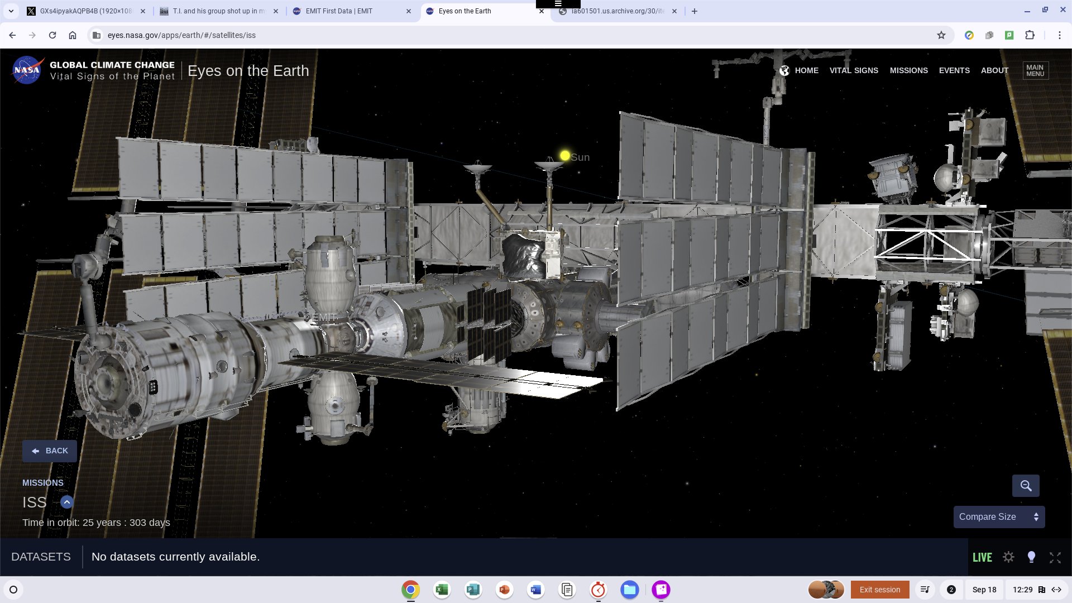Go back with the BACK button

tap(50, 451)
